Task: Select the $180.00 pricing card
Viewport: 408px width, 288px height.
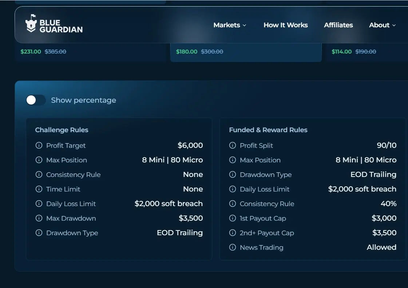Action: pyautogui.click(x=246, y=52)
